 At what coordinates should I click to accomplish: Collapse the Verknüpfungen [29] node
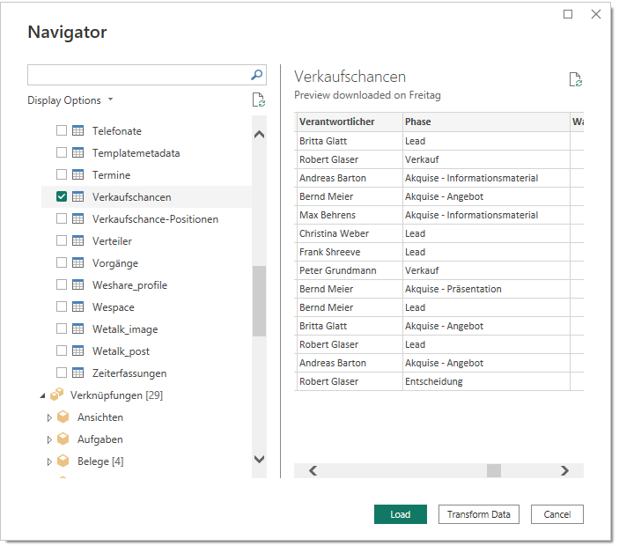click(x=42, y=395)
